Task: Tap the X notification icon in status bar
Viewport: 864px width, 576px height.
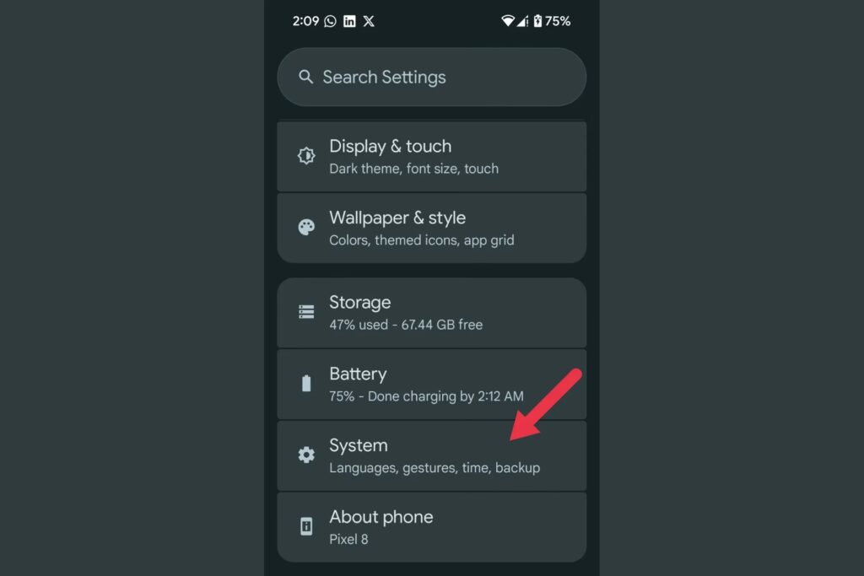Action: pyautogui.click(x=369, y=21)
